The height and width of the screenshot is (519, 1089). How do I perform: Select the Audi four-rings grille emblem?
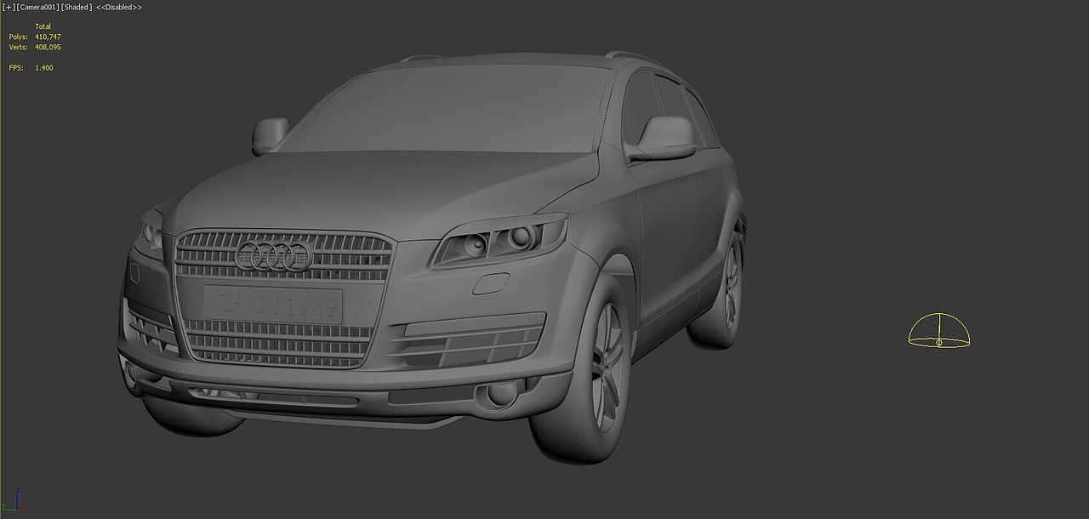[274, 256]
